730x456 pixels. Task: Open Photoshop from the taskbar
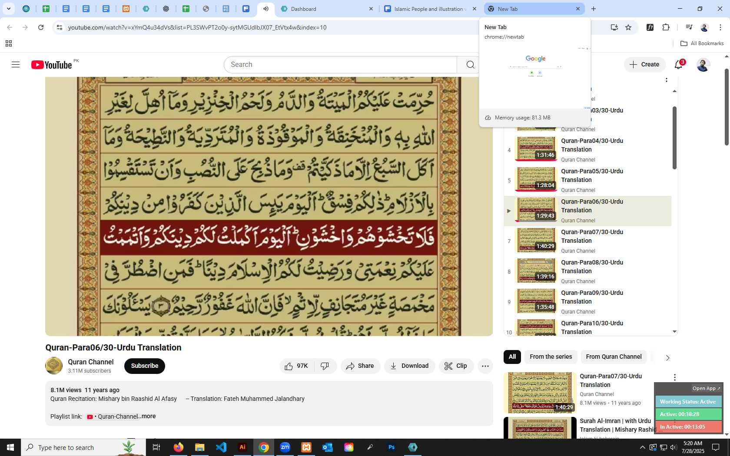point(392,447)
